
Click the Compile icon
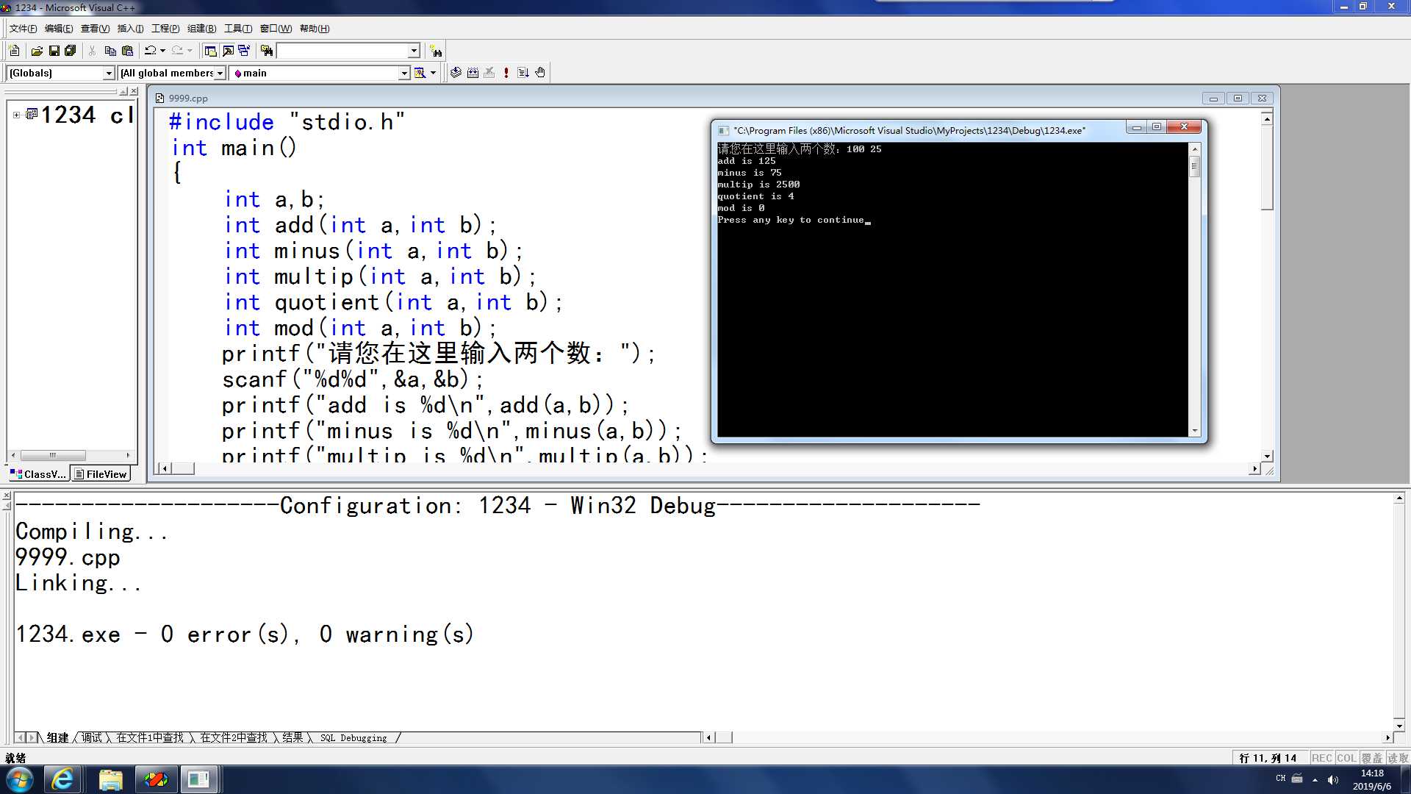[x=456, y=73]
